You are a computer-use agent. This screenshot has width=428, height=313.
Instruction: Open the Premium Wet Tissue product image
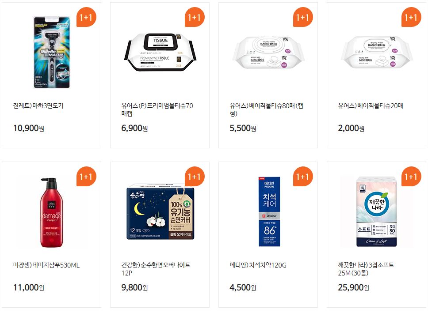pyautogui.click(x=160, y=53)
